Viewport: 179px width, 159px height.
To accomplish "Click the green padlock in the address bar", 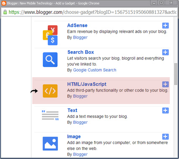I will point(5,12).
